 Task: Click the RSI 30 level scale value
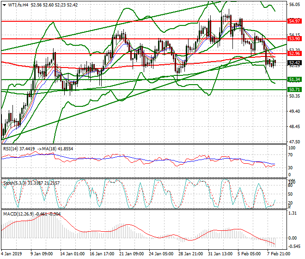tap(290, 168)
